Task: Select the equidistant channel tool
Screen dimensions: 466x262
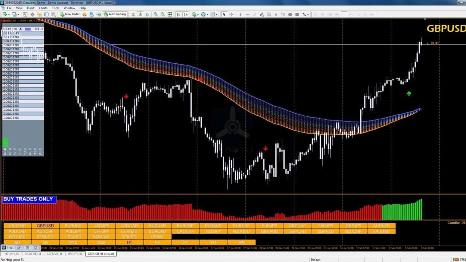Action: tap(262, 14)
